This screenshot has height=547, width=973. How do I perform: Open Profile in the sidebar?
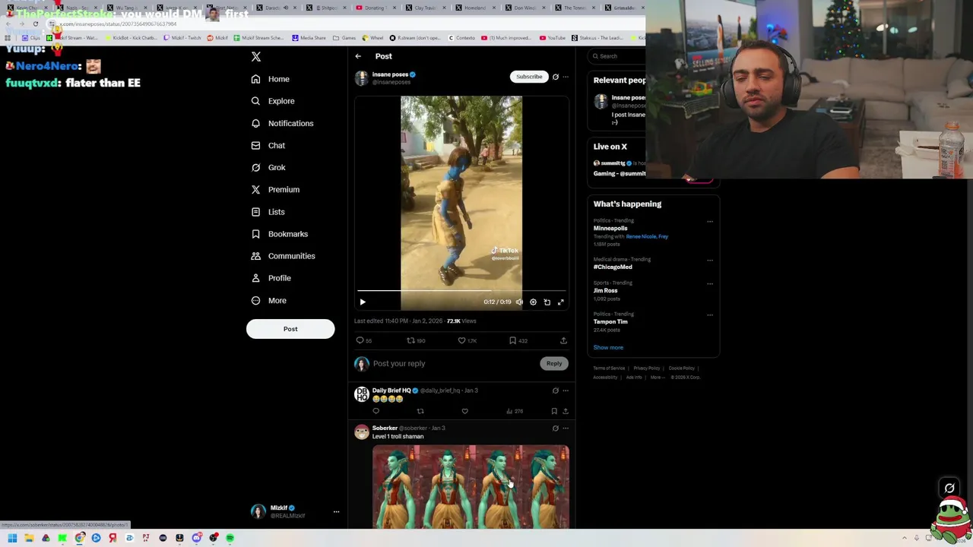pyautogui.click(x=271, y=278)
